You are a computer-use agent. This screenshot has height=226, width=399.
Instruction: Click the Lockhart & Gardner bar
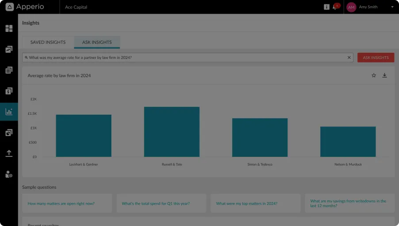[84, 136]
